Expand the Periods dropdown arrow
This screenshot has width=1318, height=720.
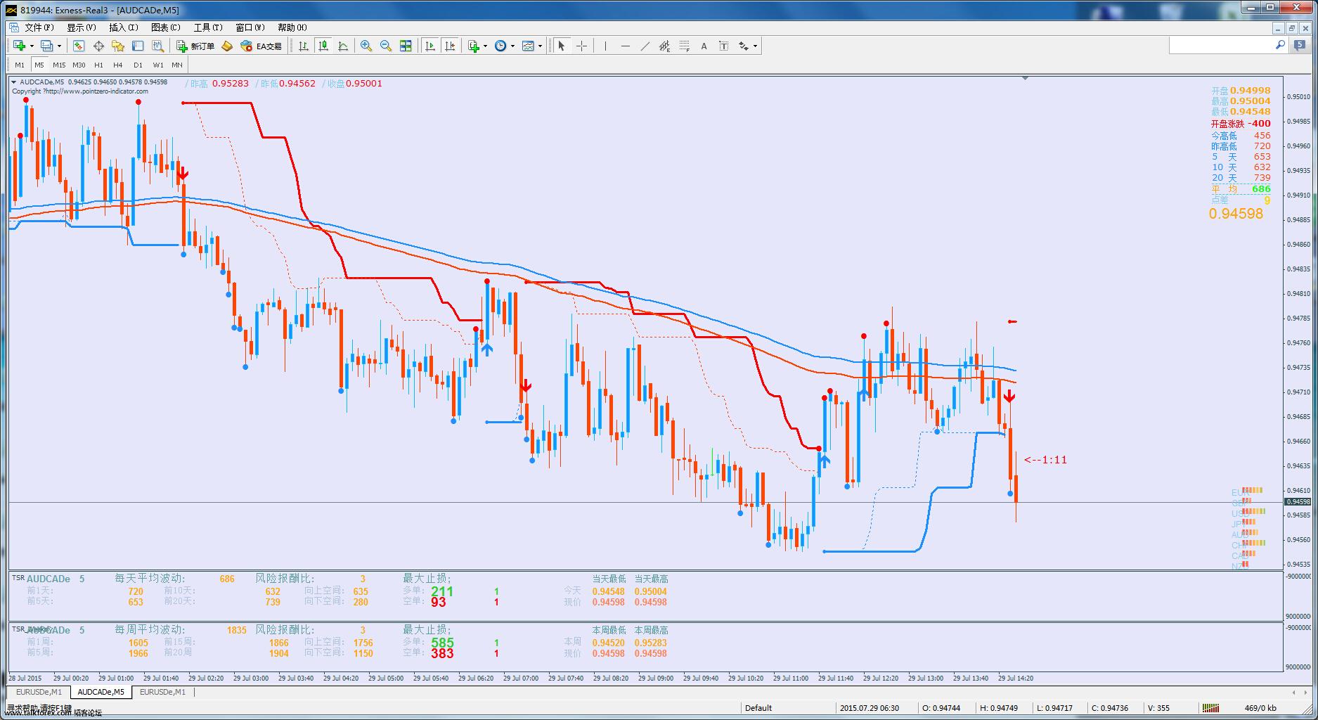coord(512,46)
